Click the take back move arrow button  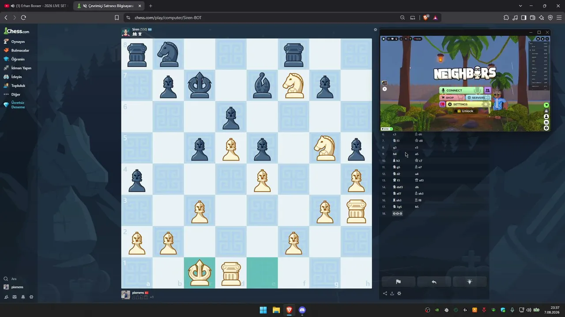[434, 282]
